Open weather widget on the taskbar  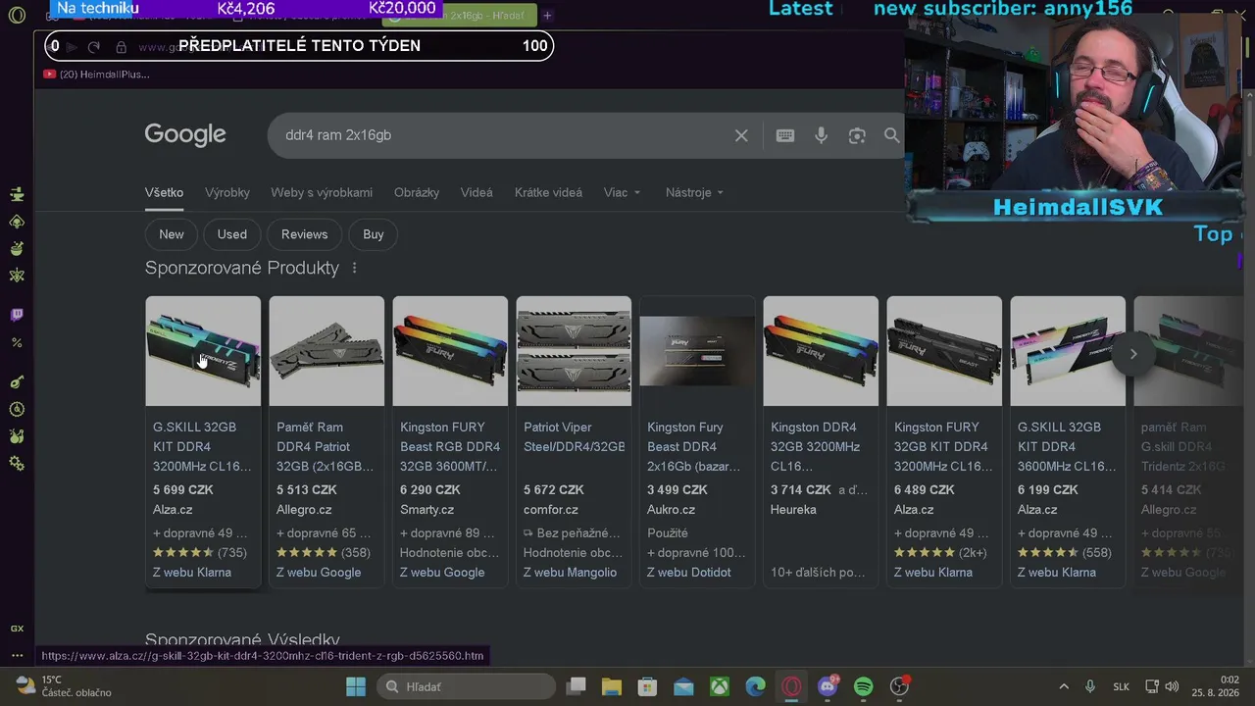[x=65, y=686]
